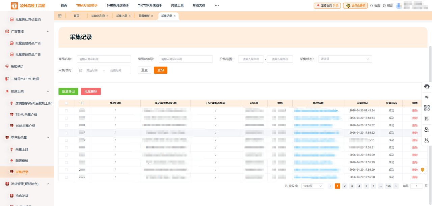Collapse the 亚马逊采集 sidebar group
The image size is (432, 206).
(48, 137)
